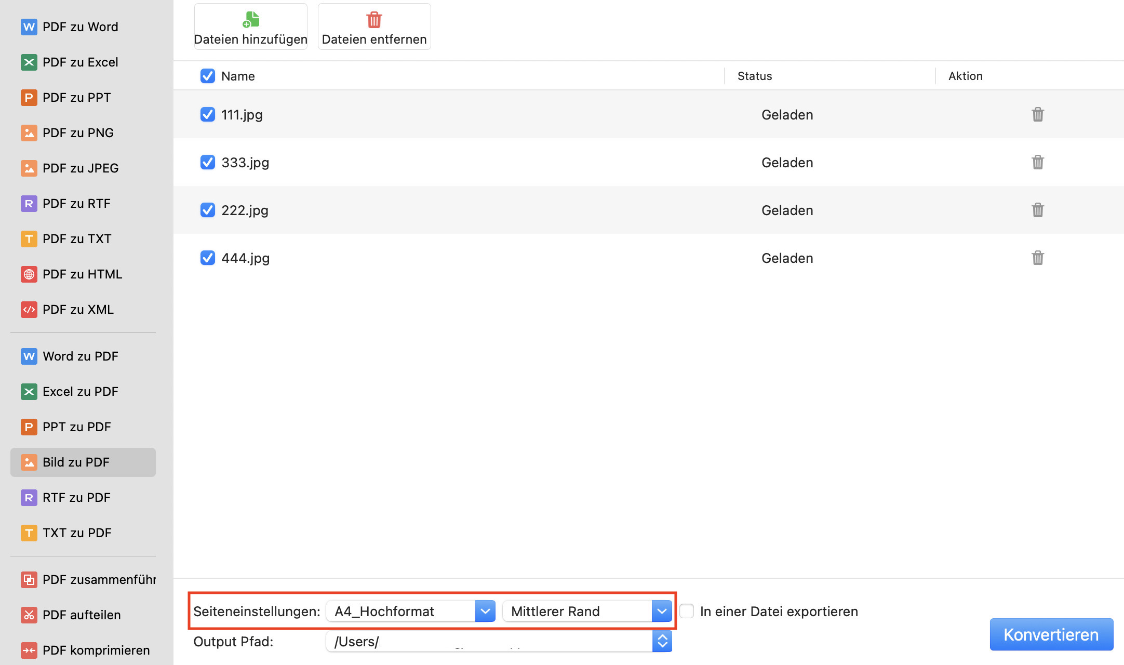
Task: Toggle the Name select-all checkbox
Action: pyautogui.click(x=208, y=76)
